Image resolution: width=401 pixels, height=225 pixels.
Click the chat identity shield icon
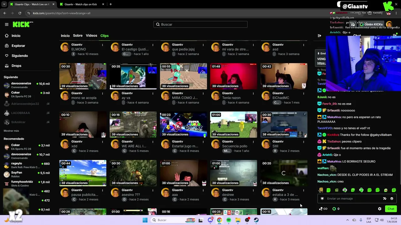coord(322,198)
